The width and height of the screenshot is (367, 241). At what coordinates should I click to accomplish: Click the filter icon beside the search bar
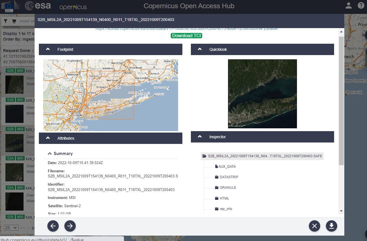[x=5, y=21]
